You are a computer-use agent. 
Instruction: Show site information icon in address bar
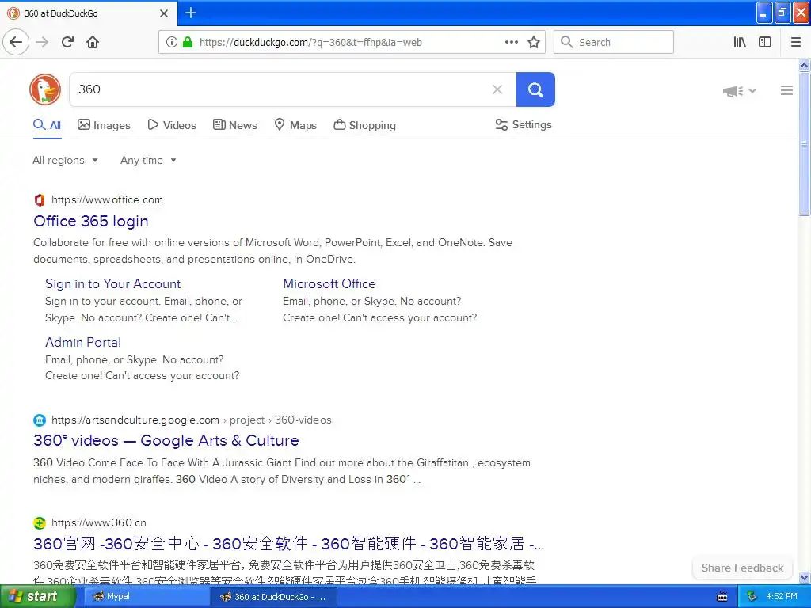click(x=172, y=42)
